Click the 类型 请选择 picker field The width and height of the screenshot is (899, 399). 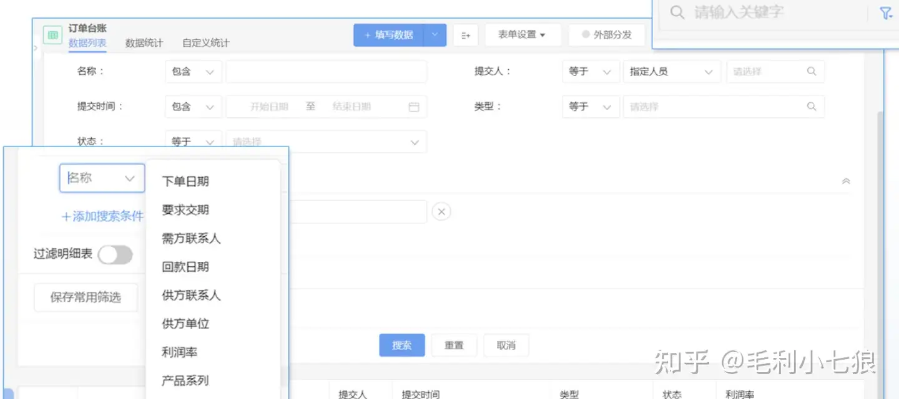724,107
